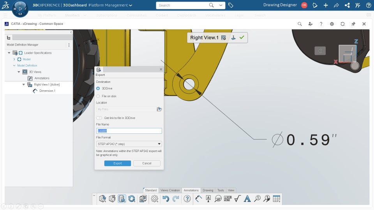Click the 0.59" diameter dimension text
This screenshot has height=210, width=374.
[304, 140]
